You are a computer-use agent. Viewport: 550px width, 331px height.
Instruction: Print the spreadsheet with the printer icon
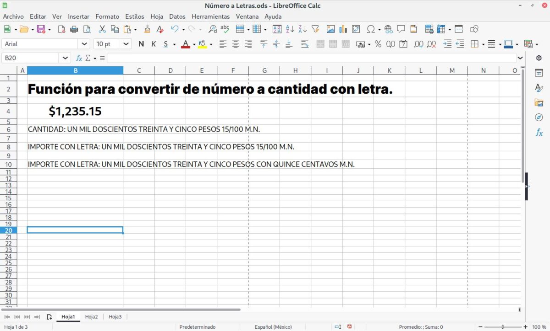tap(74, 29)
